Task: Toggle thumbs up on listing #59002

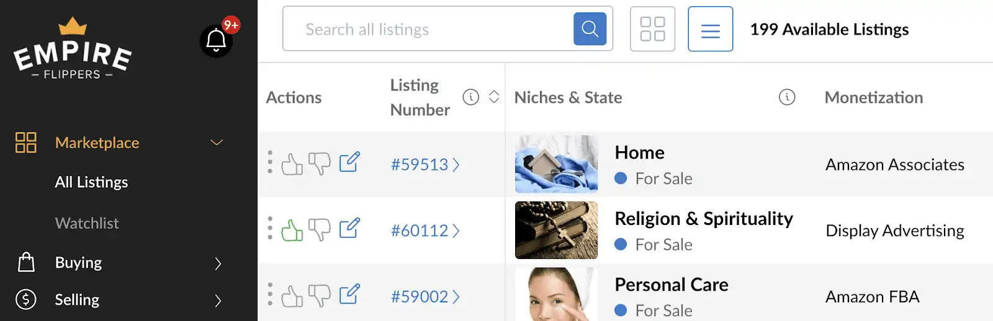Action: 292,296
